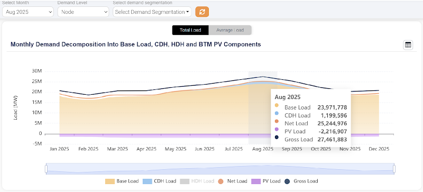Click the 30M y-axis label
Viewport: 423px width, 192px height.
pyautogui.click(x=36, y=71)
